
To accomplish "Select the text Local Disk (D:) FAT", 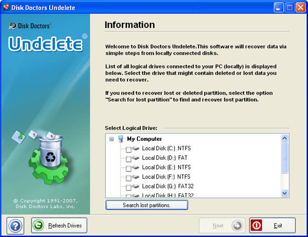I will [x=164, y=157].
